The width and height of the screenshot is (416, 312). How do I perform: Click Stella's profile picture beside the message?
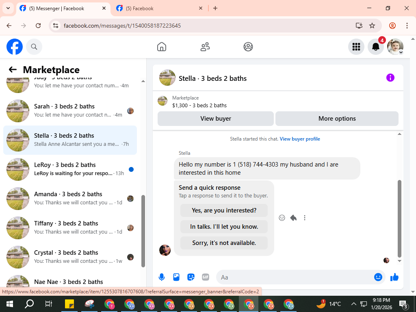165,250
